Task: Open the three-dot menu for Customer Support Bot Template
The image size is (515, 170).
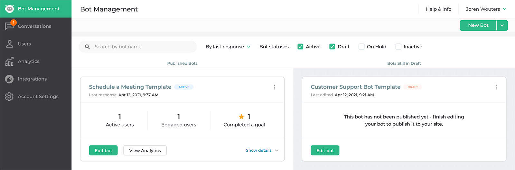Action: click(496, 87)
